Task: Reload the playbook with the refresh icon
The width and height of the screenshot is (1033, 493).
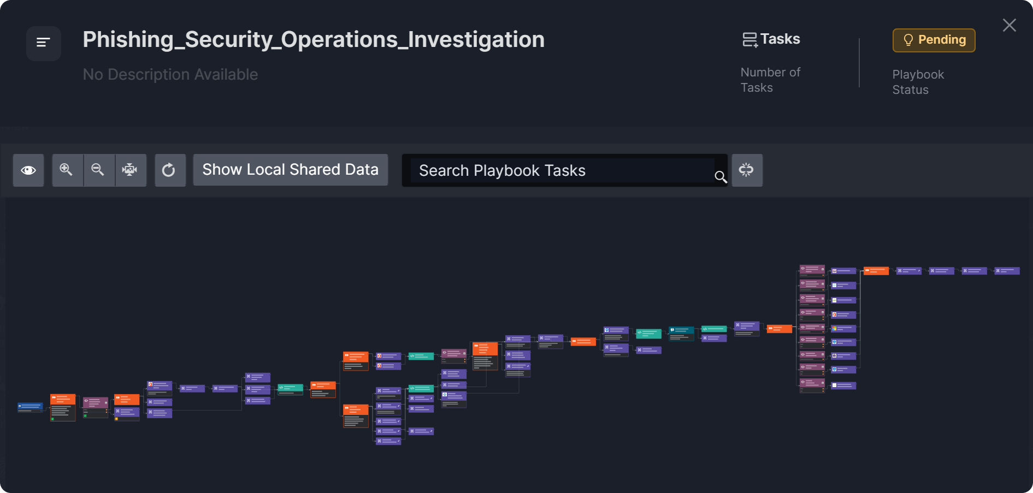Action: [169, 170]
